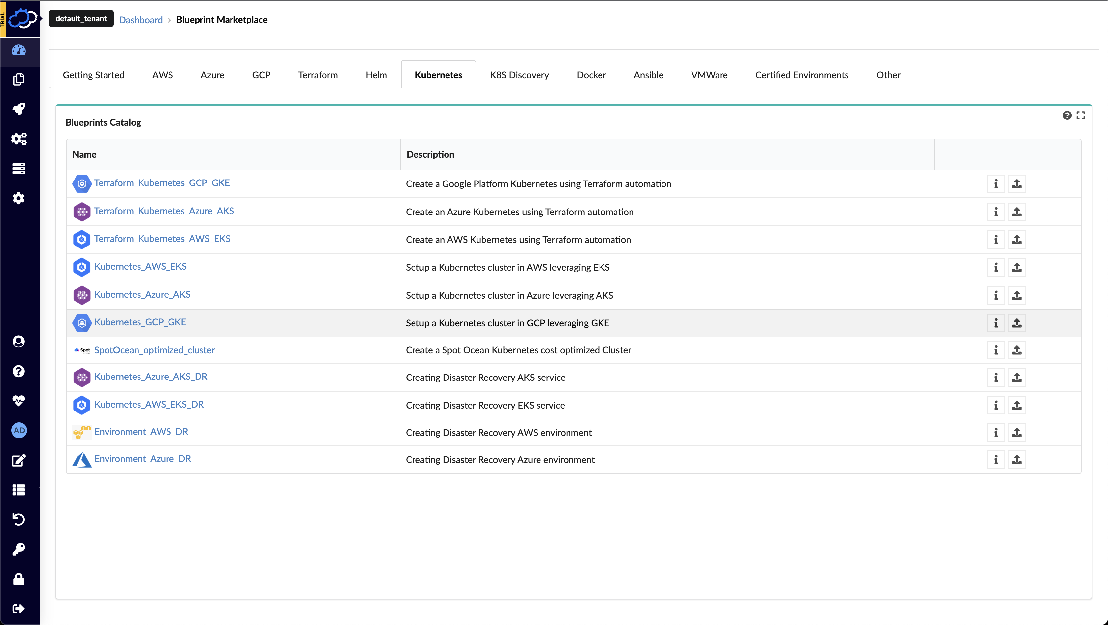Open the Dashboard gauge icon in sidebar
The image size is (1108, 625).
(18, 50)
